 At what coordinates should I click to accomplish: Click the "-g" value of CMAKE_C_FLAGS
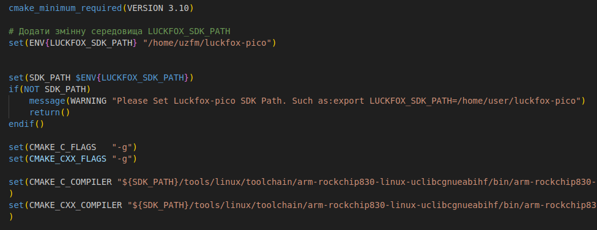tap(122, 147)
